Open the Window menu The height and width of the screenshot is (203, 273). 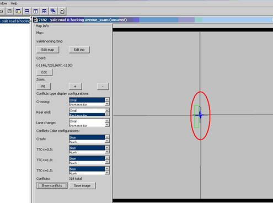tap(3, 3)
